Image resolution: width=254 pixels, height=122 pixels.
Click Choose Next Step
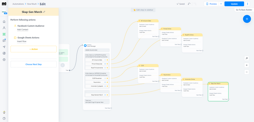pos(33,64)
